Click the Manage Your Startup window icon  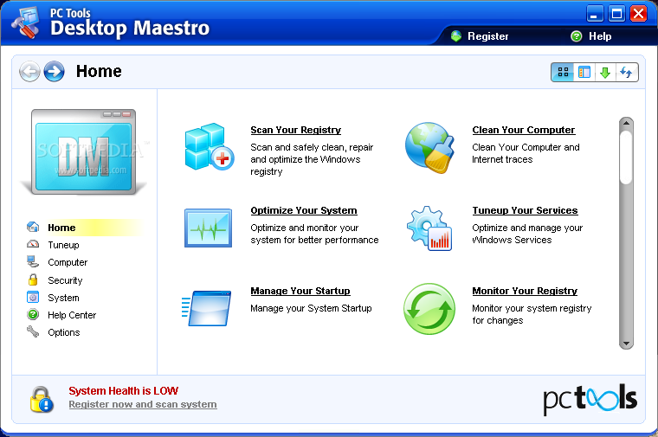pyautogui.click(x=206, y=308)
